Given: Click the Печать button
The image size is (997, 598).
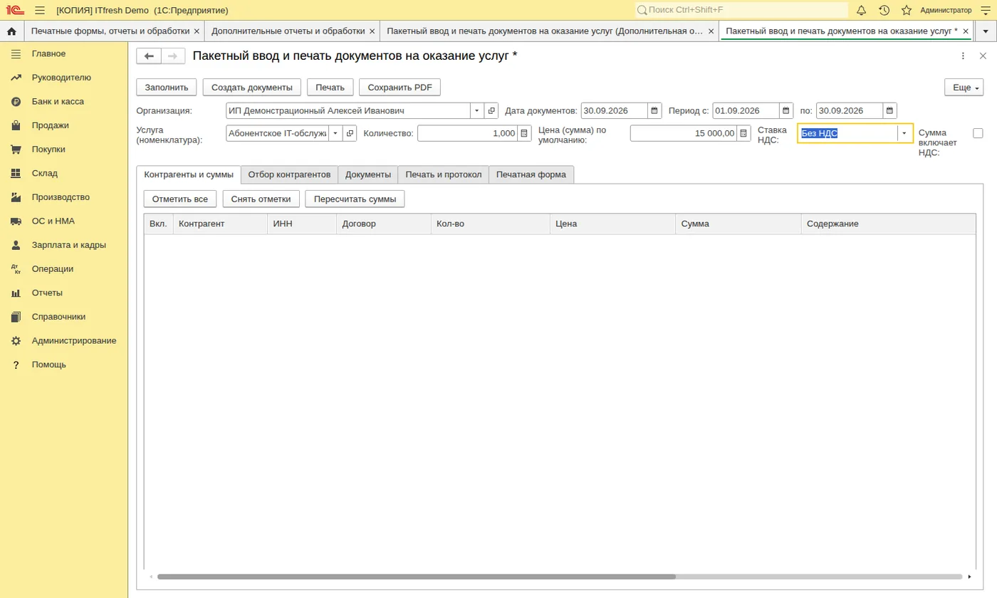Looking at the screenshot, I should pyautogui.click(x=330, y=88).
